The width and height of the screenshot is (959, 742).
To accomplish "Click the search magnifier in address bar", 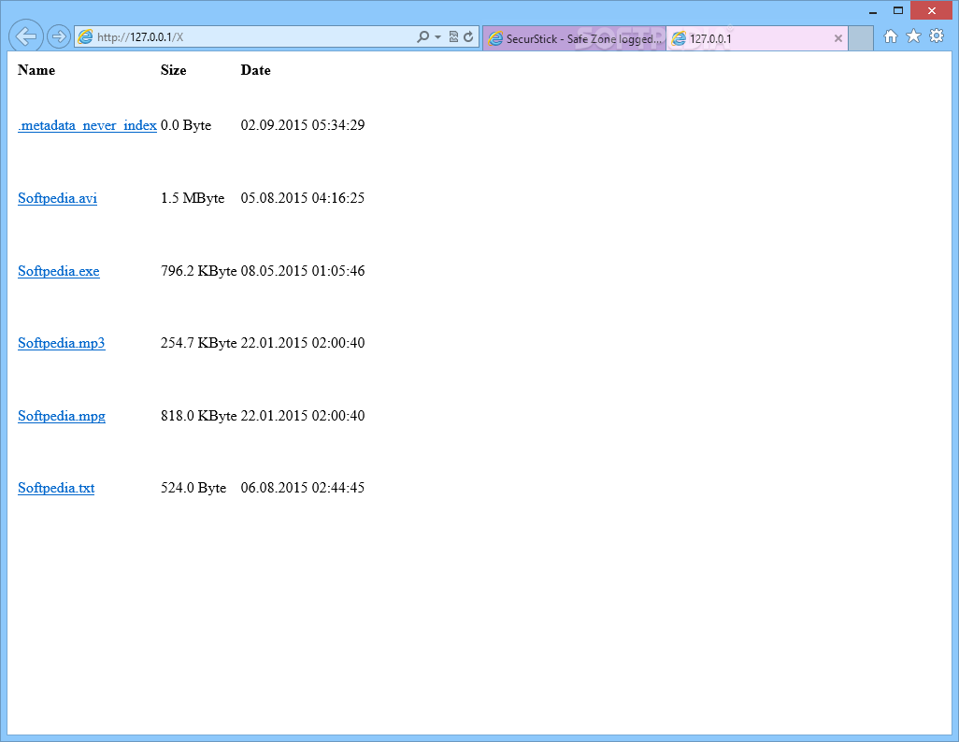I will tap(422, 36).
